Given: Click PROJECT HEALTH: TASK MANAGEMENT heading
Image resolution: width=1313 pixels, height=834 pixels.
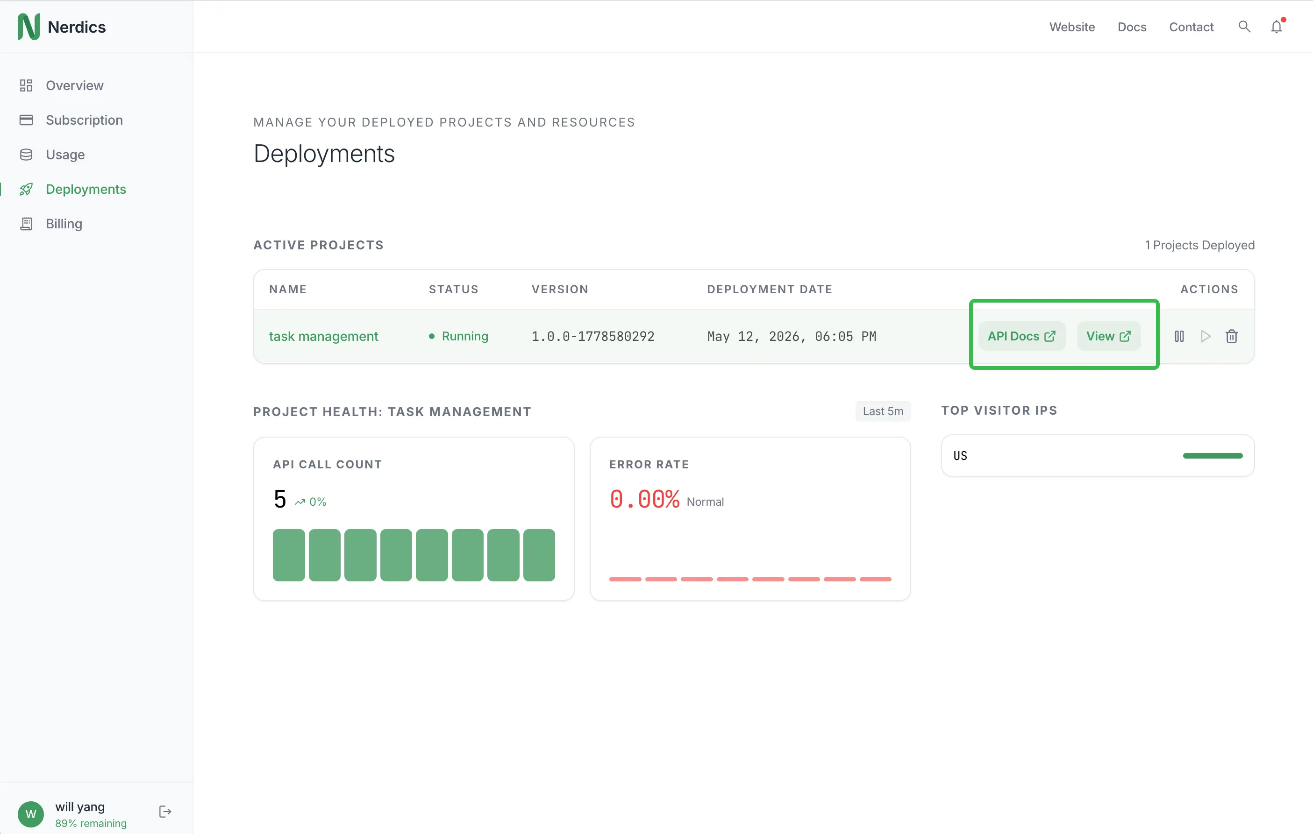Looking at the screenshot, I should pyautogui.click(x=392, y=412).
